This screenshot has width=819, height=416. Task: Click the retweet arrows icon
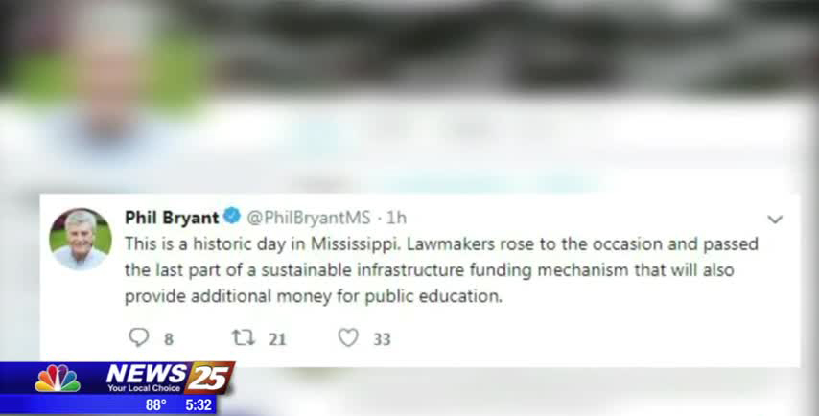(244, 337)
